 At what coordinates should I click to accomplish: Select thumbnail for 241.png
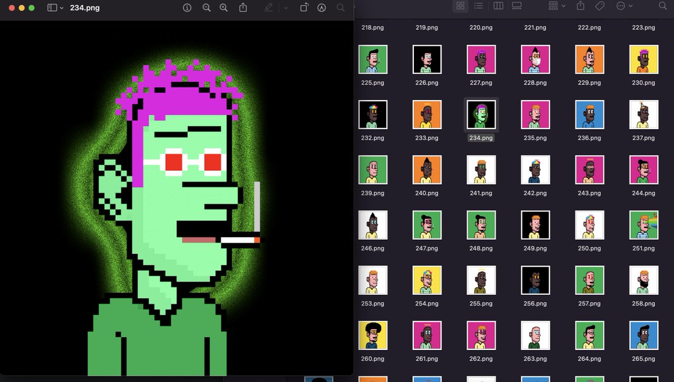tap(481, 170)
